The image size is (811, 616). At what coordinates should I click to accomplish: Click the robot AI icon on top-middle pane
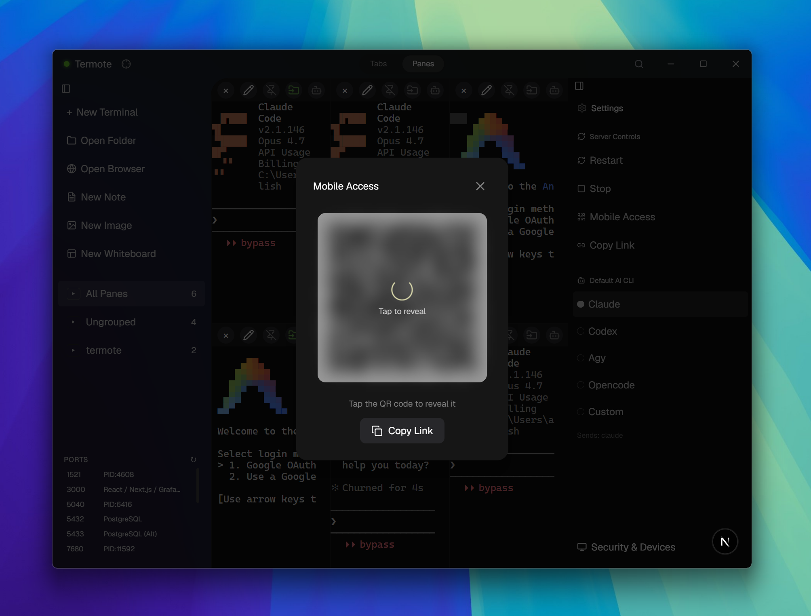435,91
